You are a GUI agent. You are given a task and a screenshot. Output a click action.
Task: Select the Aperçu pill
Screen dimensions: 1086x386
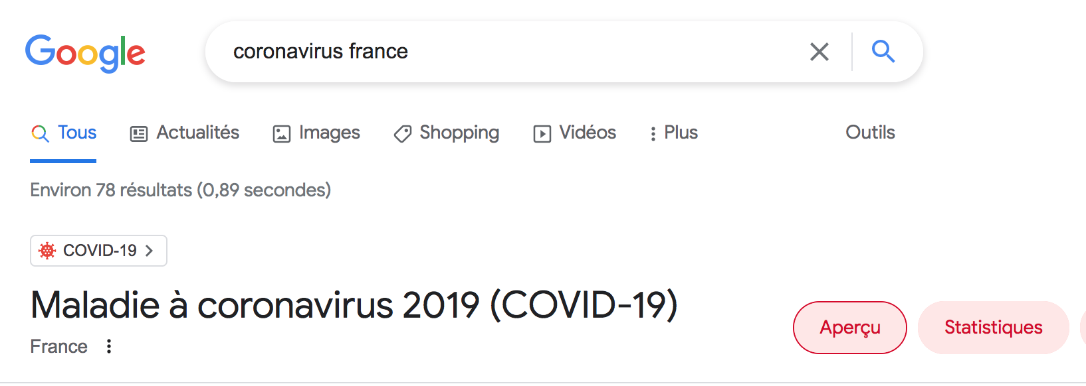pos(849,328)
